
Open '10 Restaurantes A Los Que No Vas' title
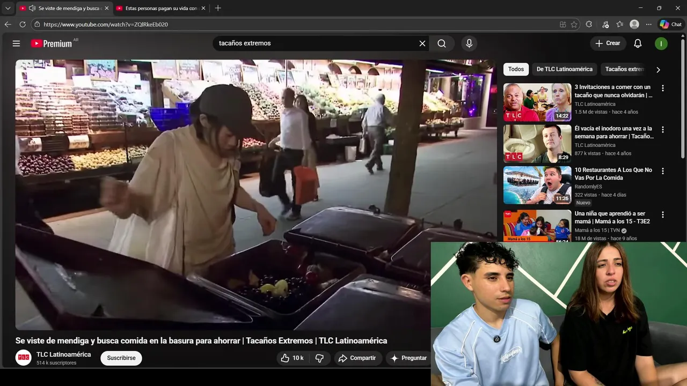[x=613, y=174]
